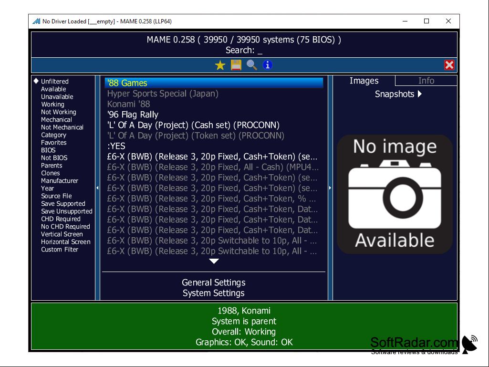Image resolution: width=489 pixels, height=367 pixels.
Task: Minimize the MAME window
Action: tap(405, 21)
